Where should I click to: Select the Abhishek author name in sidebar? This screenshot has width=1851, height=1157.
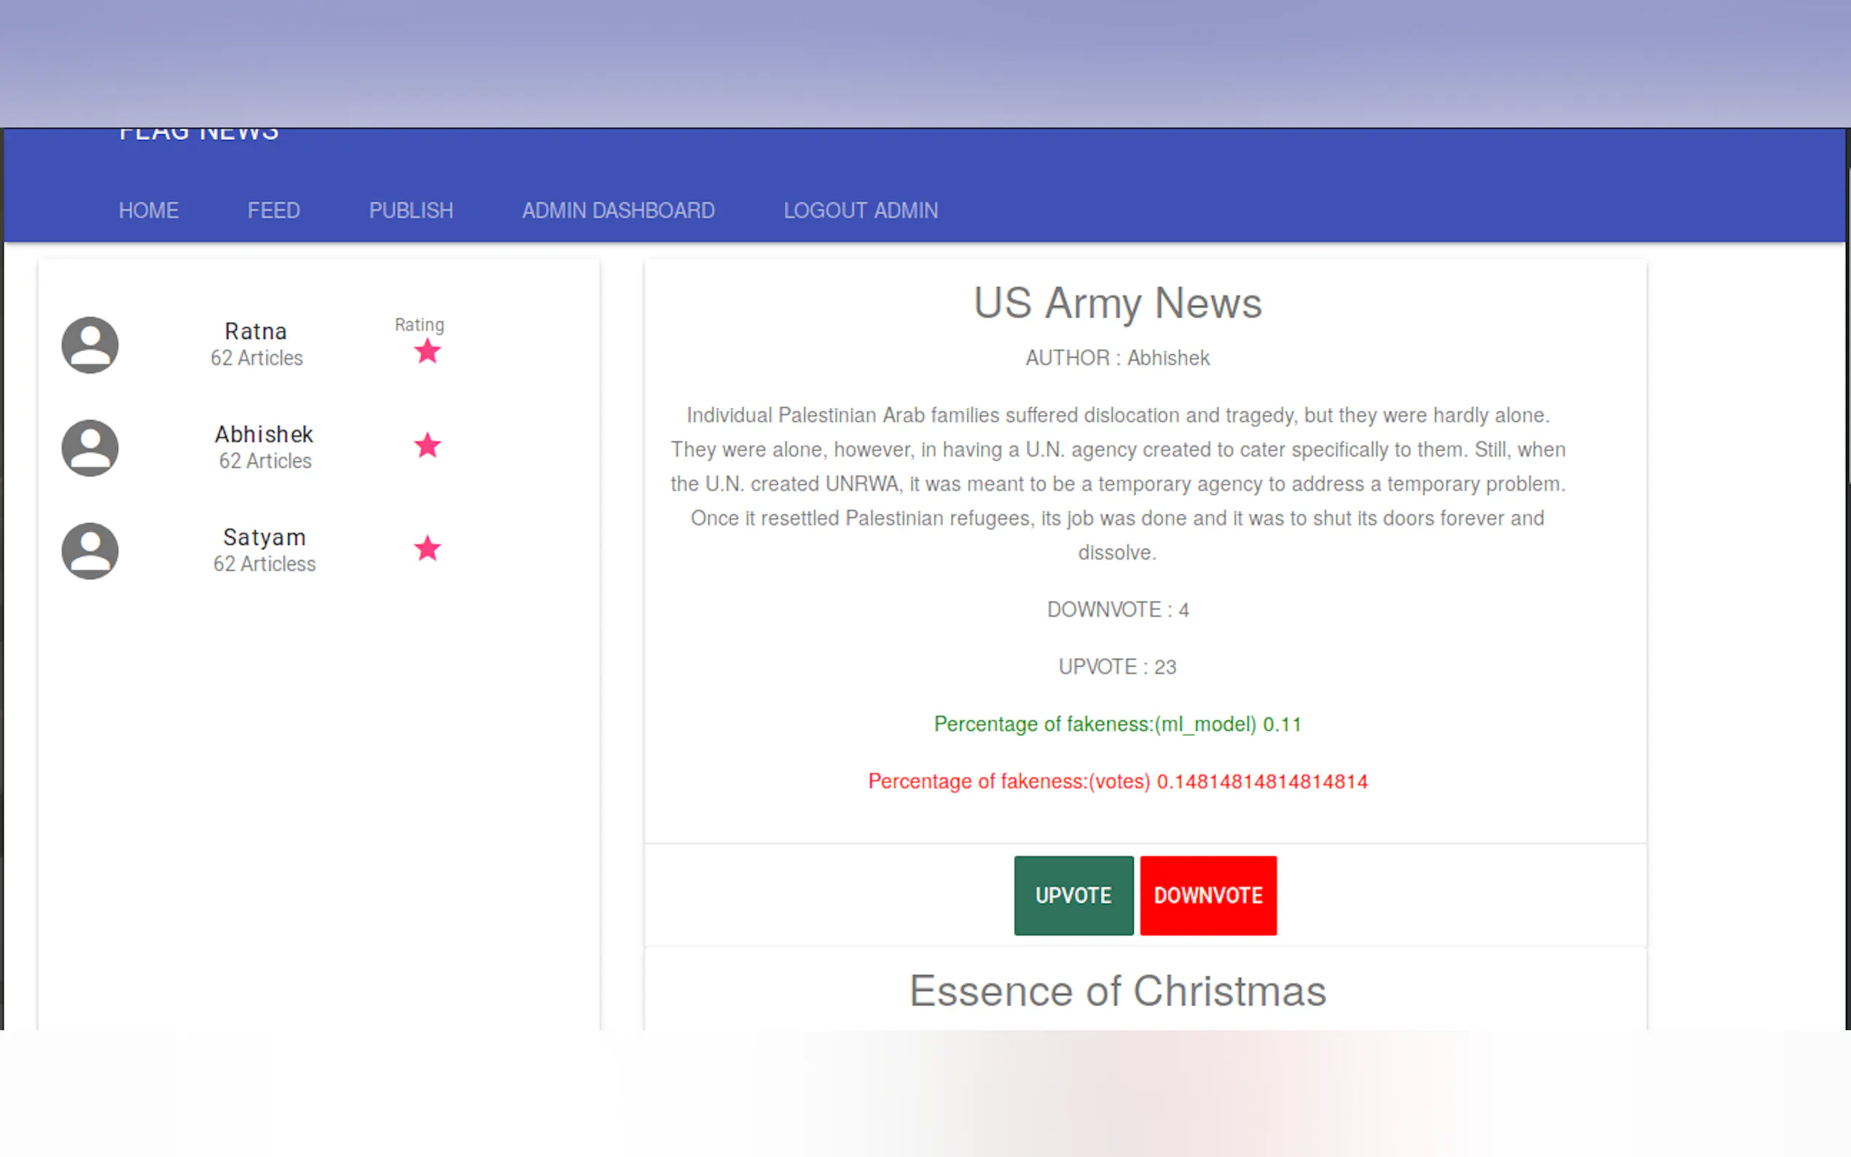point(264,434)
